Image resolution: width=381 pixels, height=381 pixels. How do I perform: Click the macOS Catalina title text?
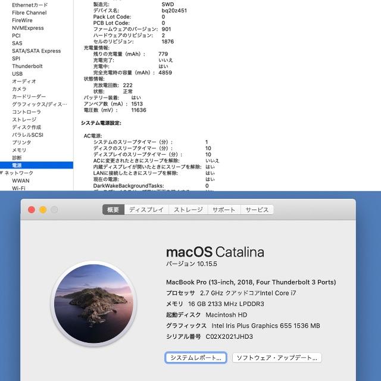pos(215,252)
